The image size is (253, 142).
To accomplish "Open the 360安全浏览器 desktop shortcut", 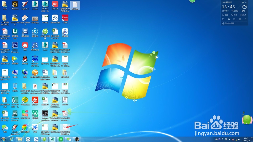I will click(45, 34).
